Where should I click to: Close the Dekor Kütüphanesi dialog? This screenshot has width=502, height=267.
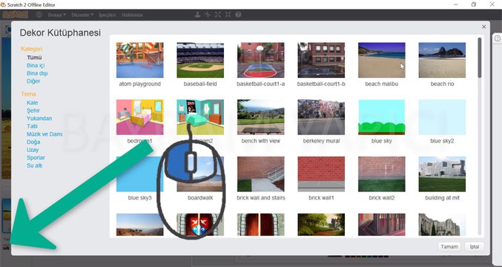[x=484, y=27]
